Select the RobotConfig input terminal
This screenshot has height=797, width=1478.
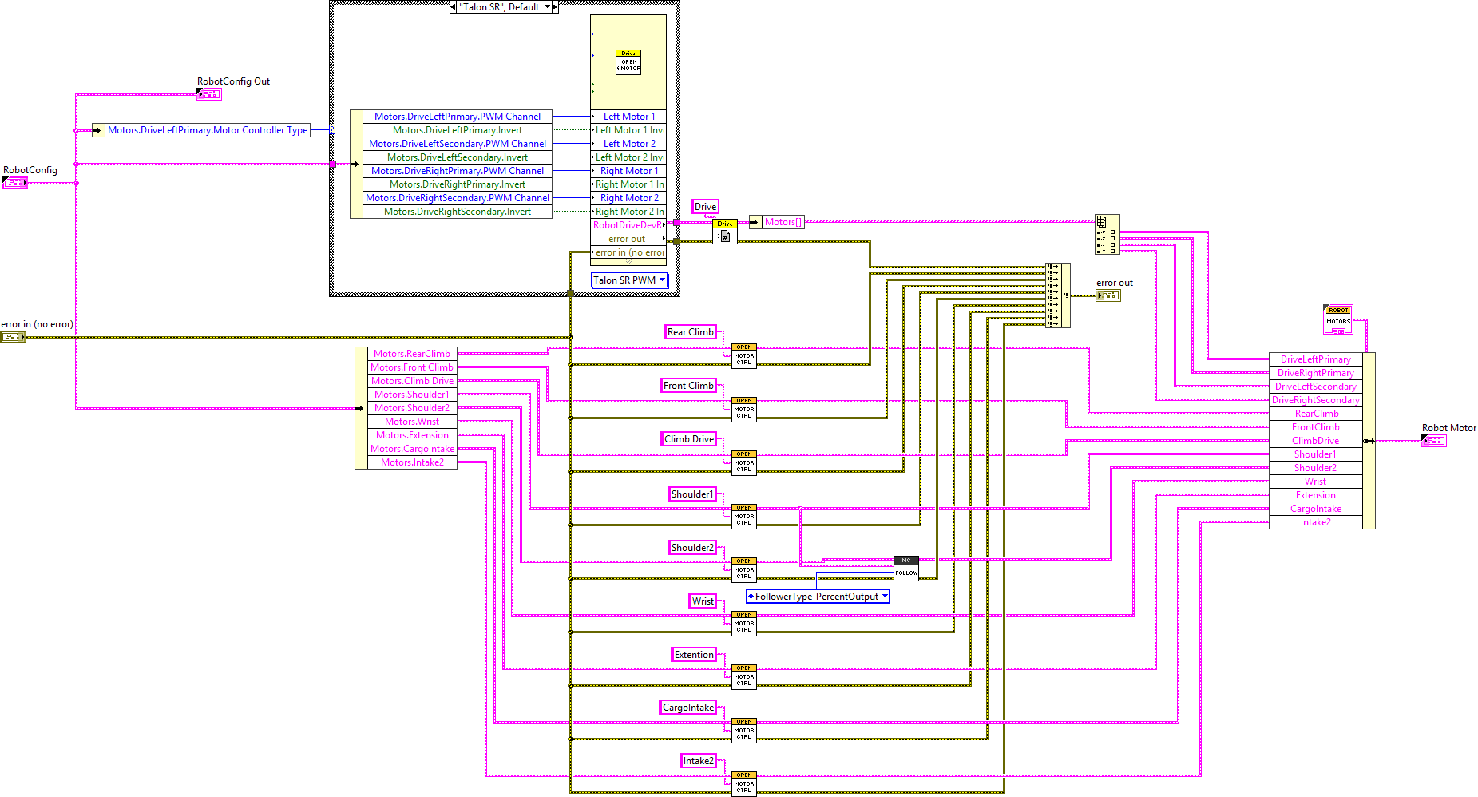point(15,183)
